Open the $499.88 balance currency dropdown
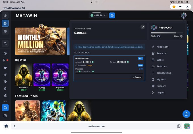Image resolution: width=193 pixels, height=134 pixels. point(98,15)
